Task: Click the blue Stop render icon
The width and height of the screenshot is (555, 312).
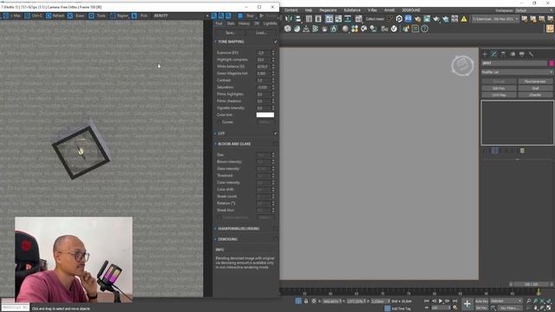Action: [240, 16]
